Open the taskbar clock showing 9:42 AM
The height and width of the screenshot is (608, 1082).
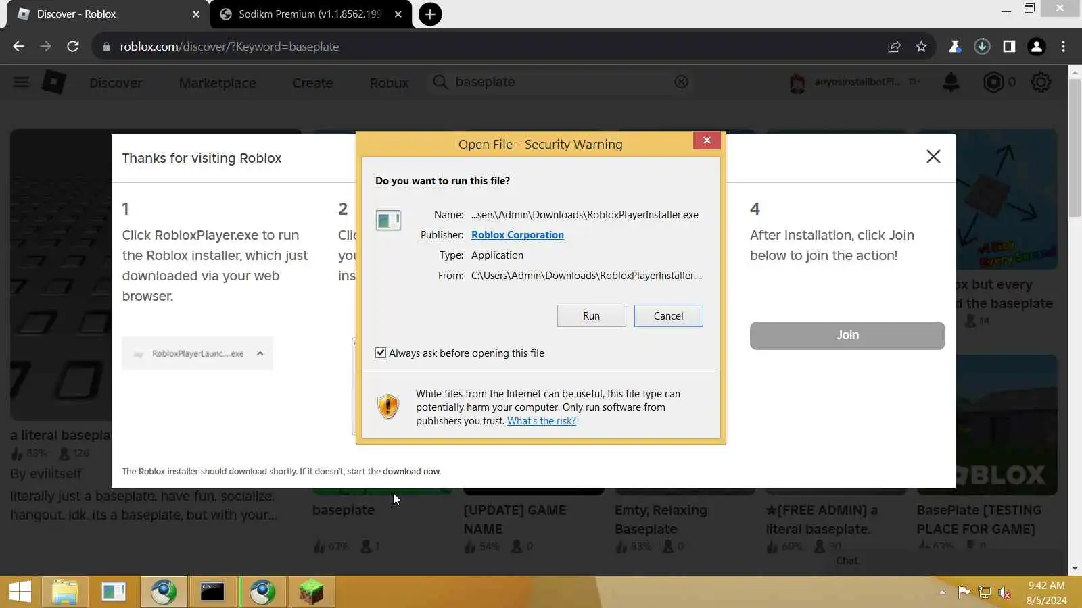[x=1046, y=592]
